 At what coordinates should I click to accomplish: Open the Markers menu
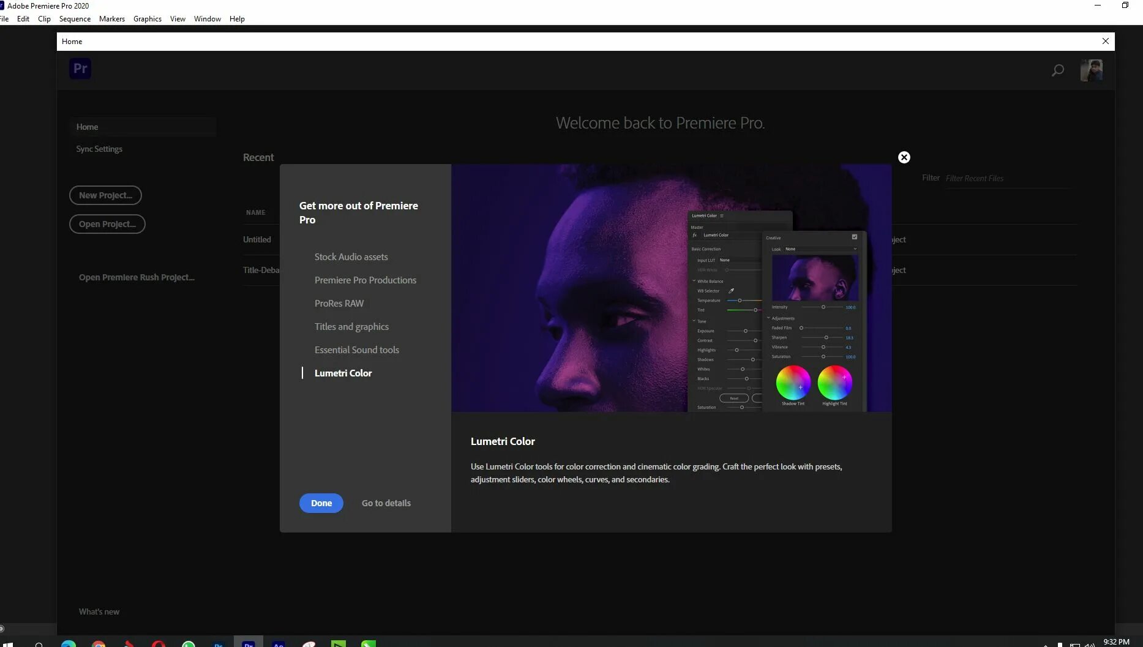tap(112, 19)
